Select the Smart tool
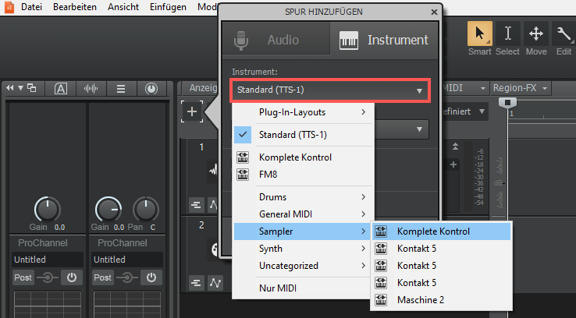The image size is (576, 318). click(x=479, y=34)
